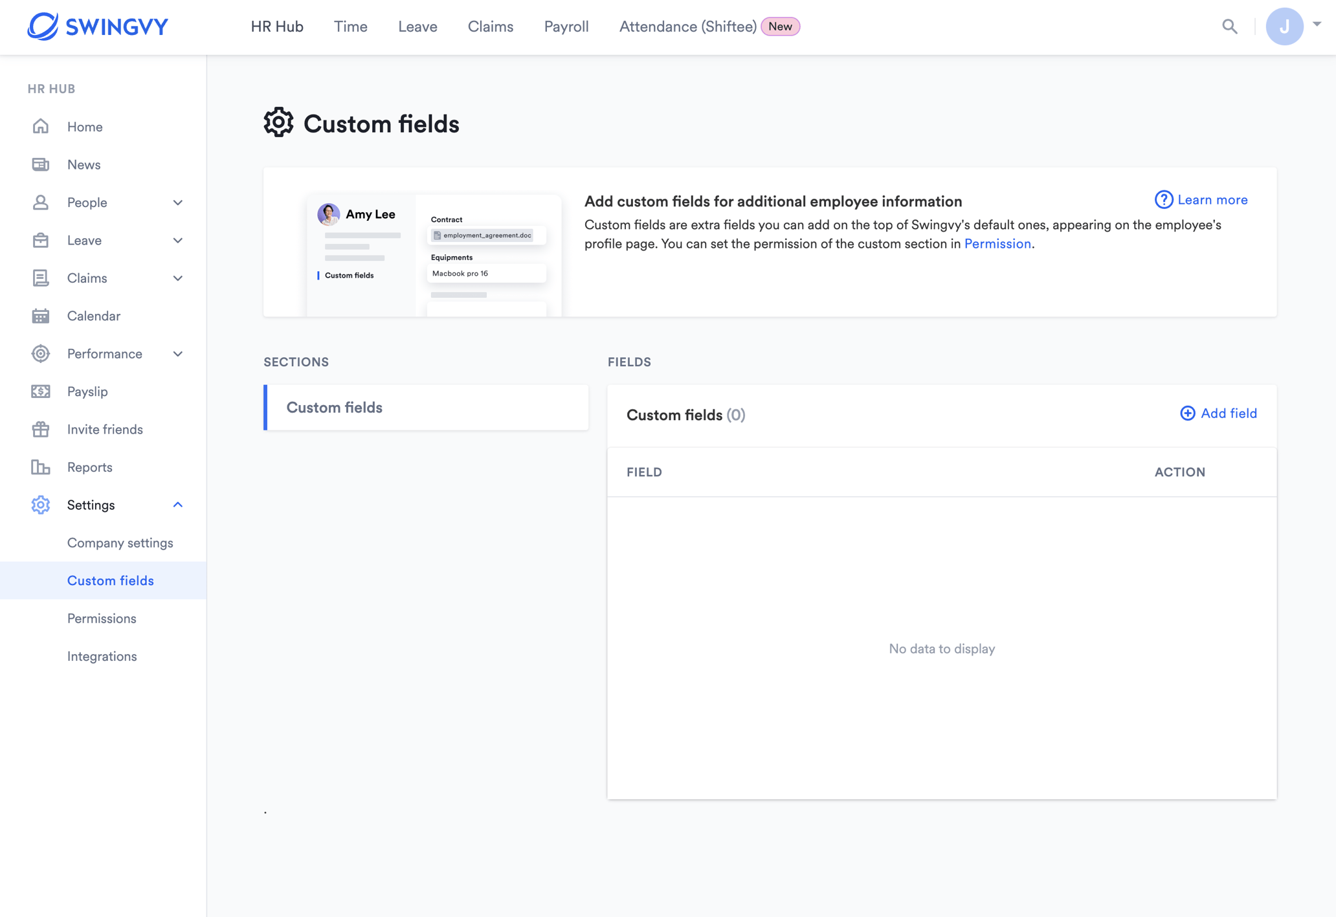The image size is (1336, 917).
Task: Open the Attendance (Shiftee) menu item
Action: tap(688, 27)
